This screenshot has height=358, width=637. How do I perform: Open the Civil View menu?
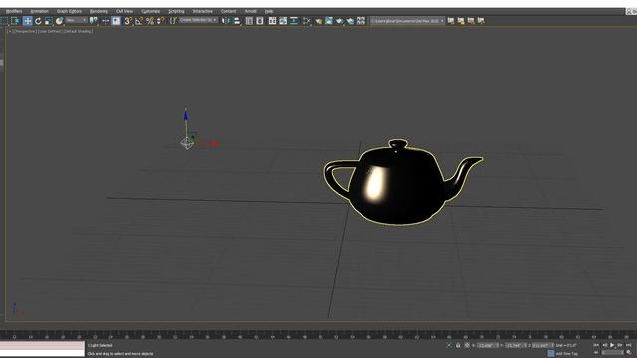(x=125, y=11)
